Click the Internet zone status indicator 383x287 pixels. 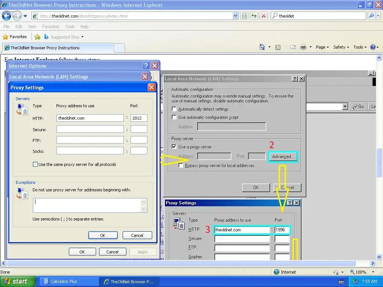click(x=285, y=272)
